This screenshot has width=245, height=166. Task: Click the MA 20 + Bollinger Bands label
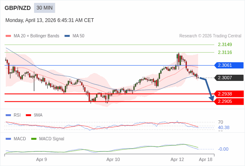[x=37, y=36]
